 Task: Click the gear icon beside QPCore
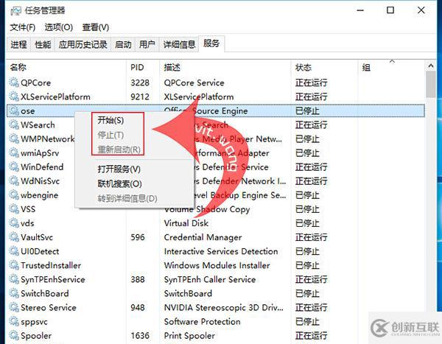point(14,82)
